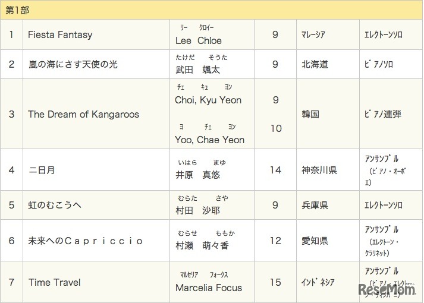Select the Time Travel title cell
Image resolution: width=424 pixels, height=303 pixels.
point(54,282)
